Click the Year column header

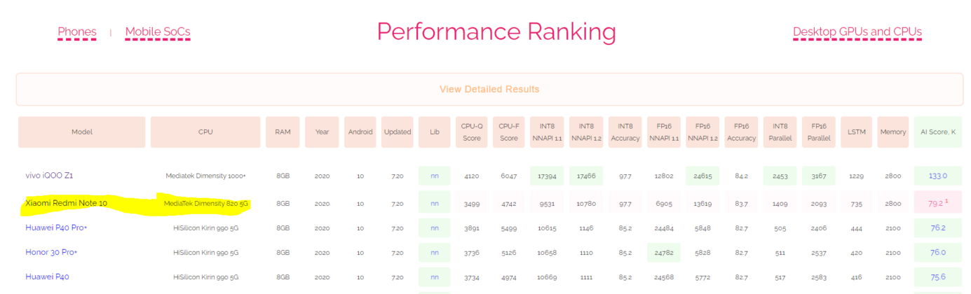(x=322, y=132)
